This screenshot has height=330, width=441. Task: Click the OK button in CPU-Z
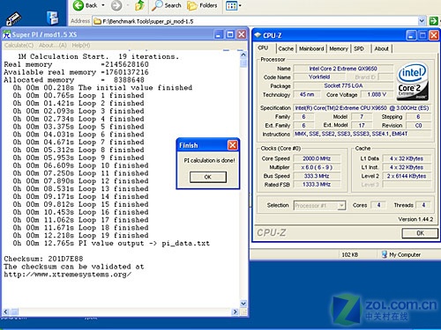click(x=420, y=233)
